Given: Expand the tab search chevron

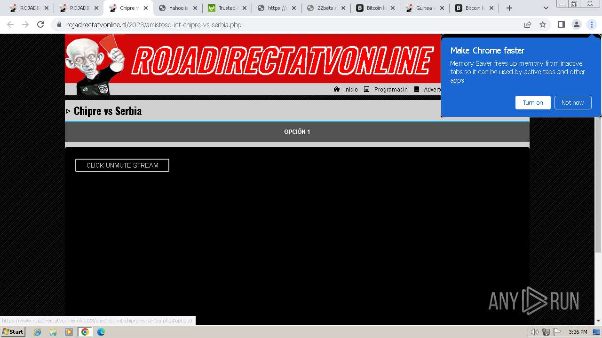Looking at the screenshot, I should (x=546, y=8).
